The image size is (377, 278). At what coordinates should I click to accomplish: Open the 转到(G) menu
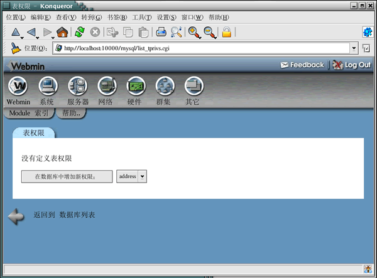(92, 18)
